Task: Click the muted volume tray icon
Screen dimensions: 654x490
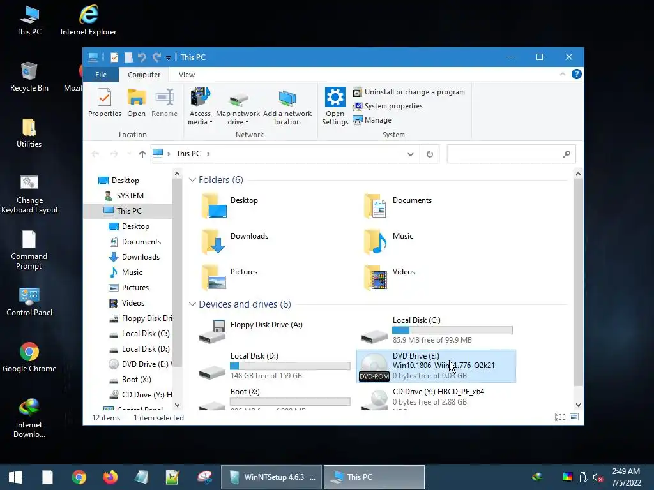Action: click(598, 477)
